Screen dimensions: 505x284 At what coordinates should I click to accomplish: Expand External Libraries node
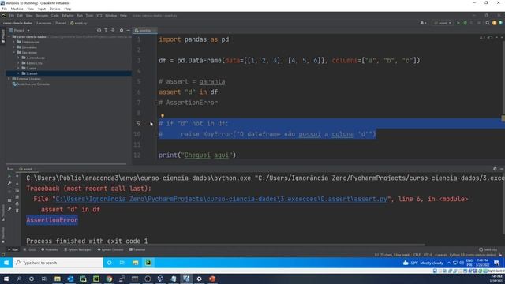(9, 79)
